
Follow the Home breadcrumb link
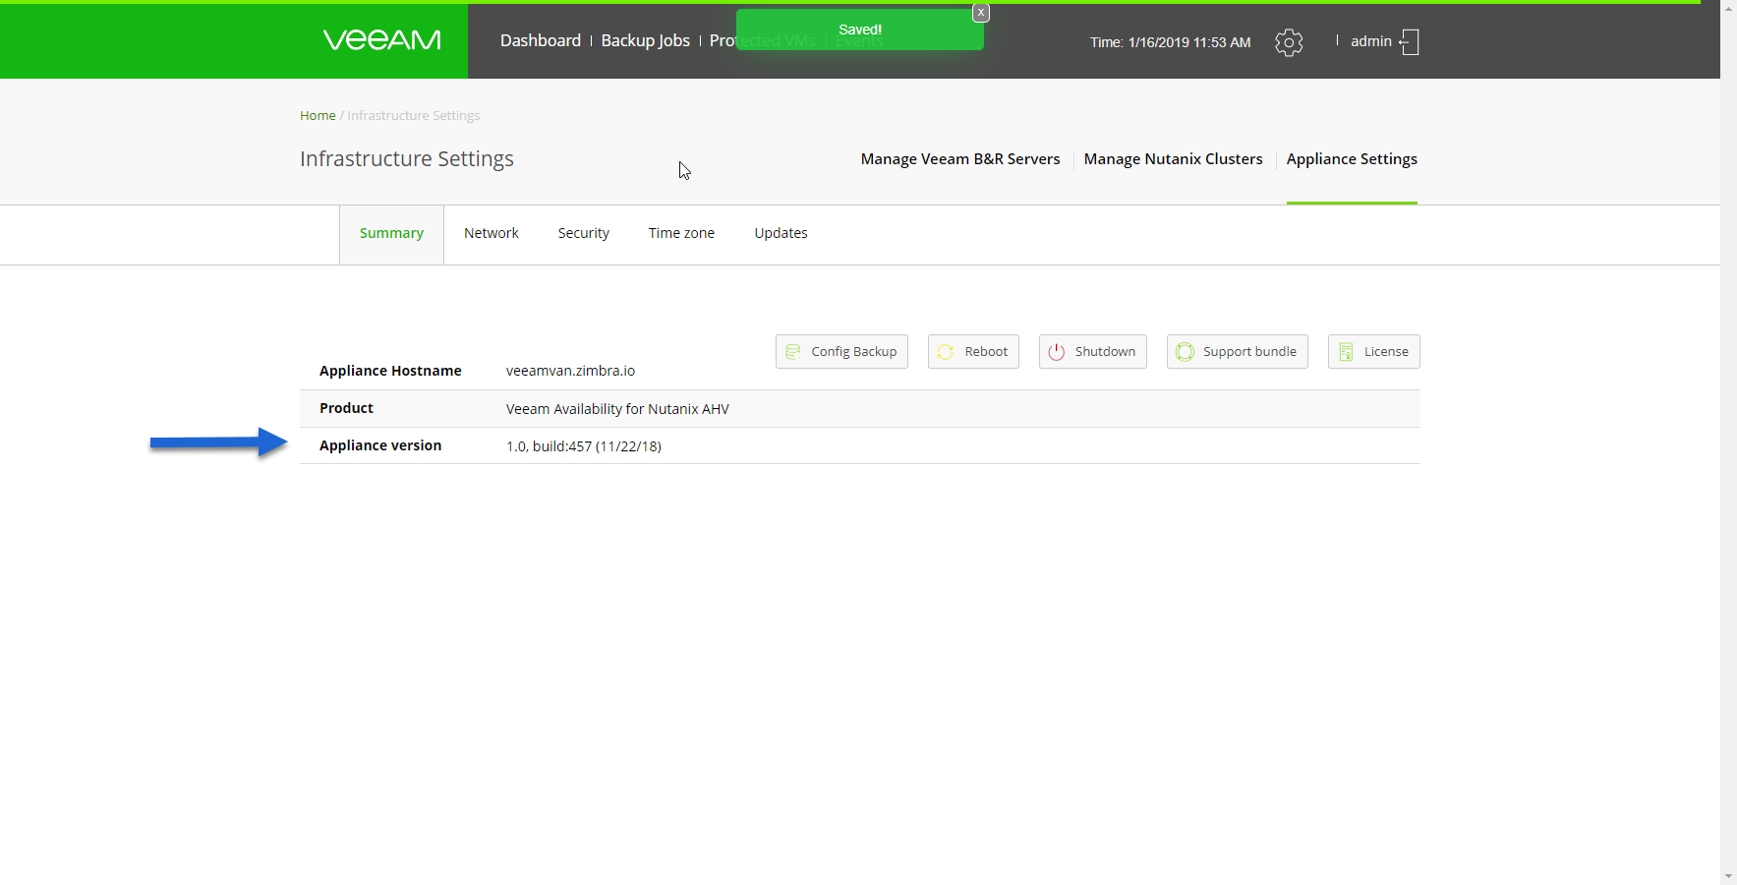pos(318,116)
